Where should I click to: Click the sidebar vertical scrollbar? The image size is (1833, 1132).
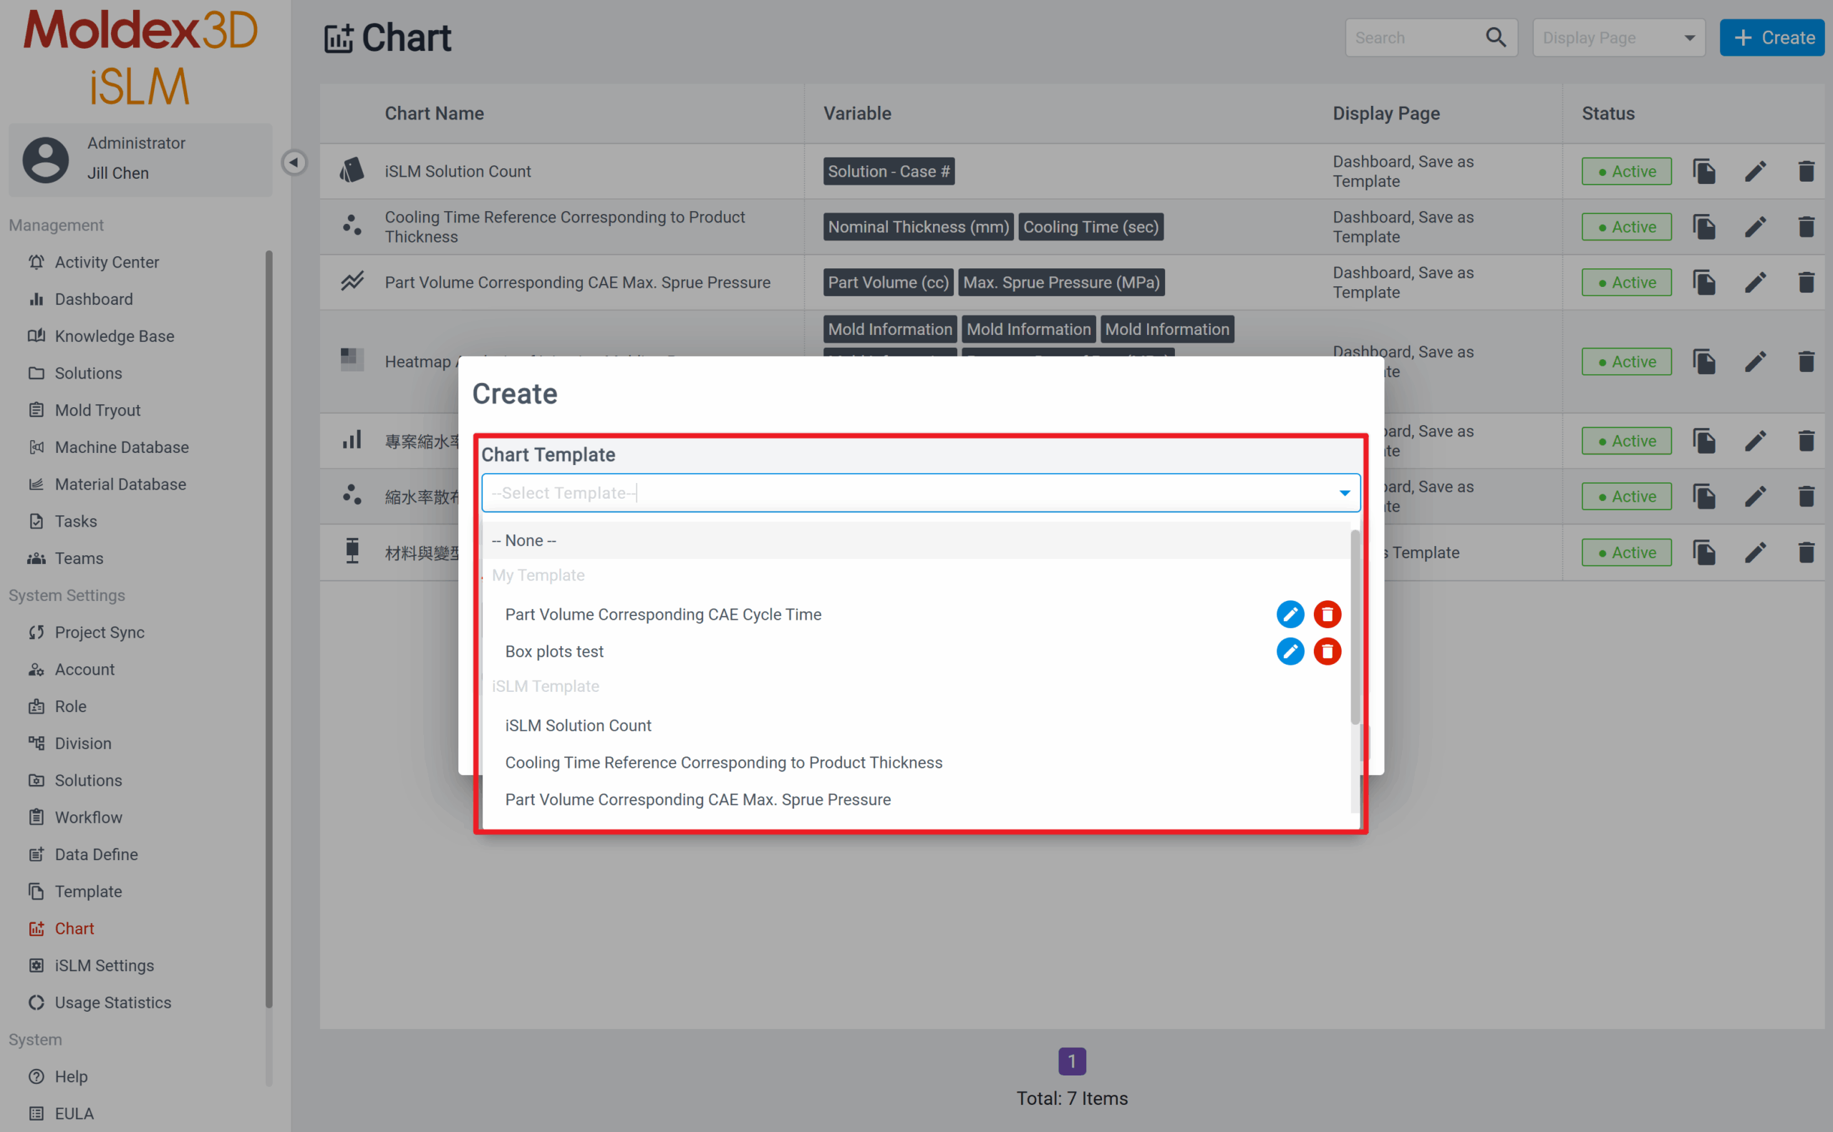click(x=269, y=629)
